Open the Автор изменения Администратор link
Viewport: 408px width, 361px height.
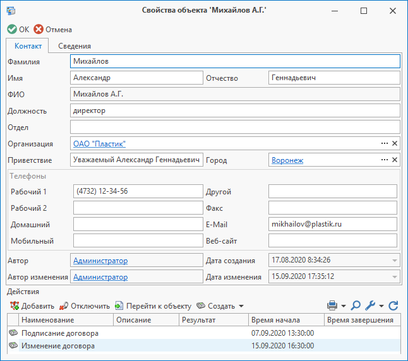pos(100,276)
